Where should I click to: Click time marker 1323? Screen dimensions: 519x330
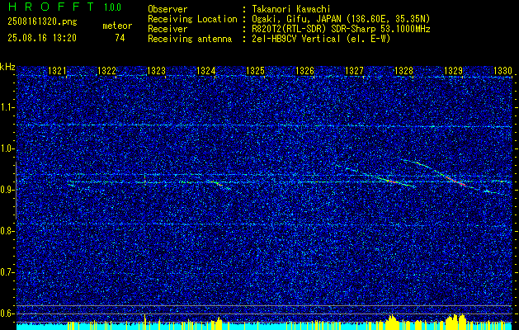(156, 71)
